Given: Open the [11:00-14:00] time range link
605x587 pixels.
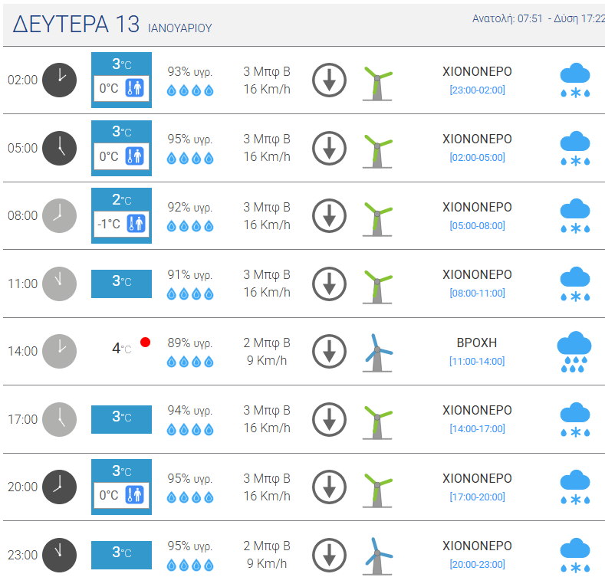Looking at the screenshot, I should click(477, 362).
